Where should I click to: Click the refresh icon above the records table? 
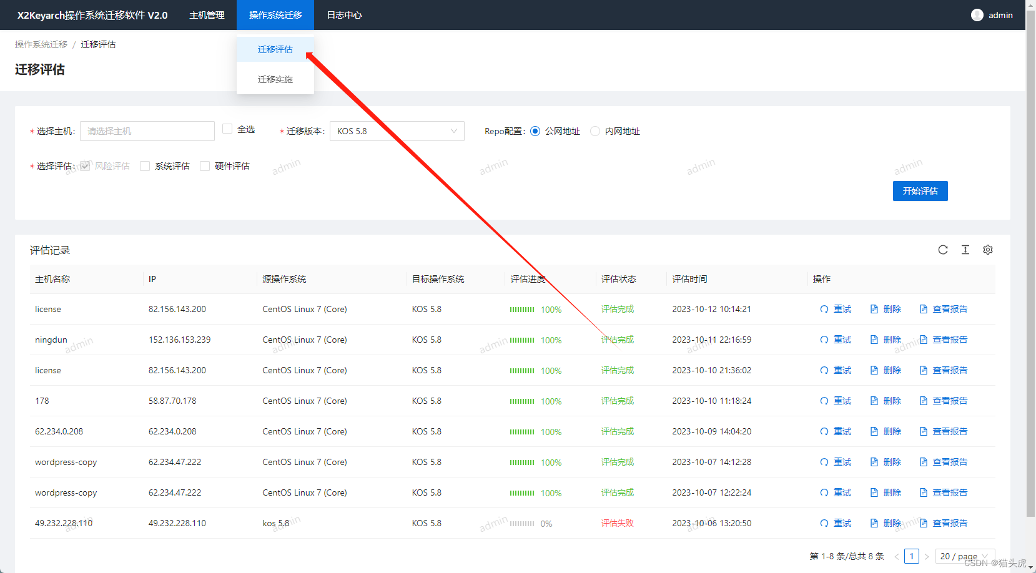[x=943, y=250]
